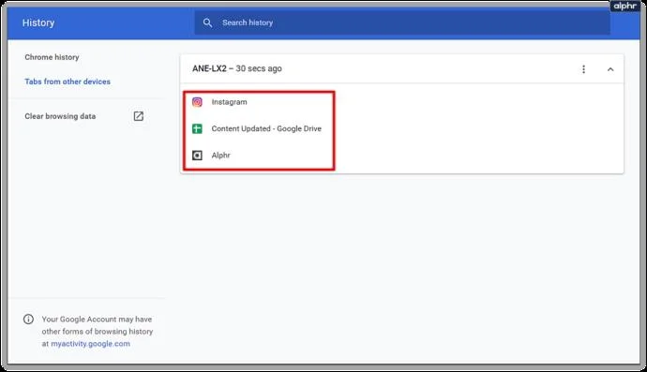Click the Google Sheets green icon
The image size is (647, 372).
tap(197, 128)
